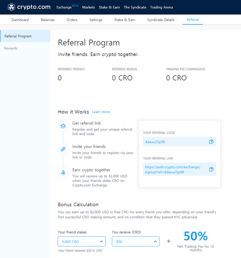Screen dimensions: 241x258
Task: Click the Invite your friends step title
Action: click(89, 146)
